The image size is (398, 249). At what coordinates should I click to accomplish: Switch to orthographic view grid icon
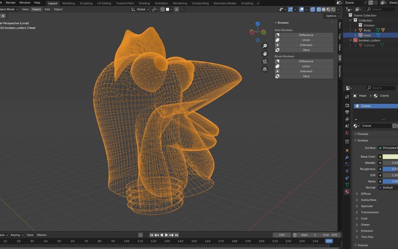tap(265, 69)
